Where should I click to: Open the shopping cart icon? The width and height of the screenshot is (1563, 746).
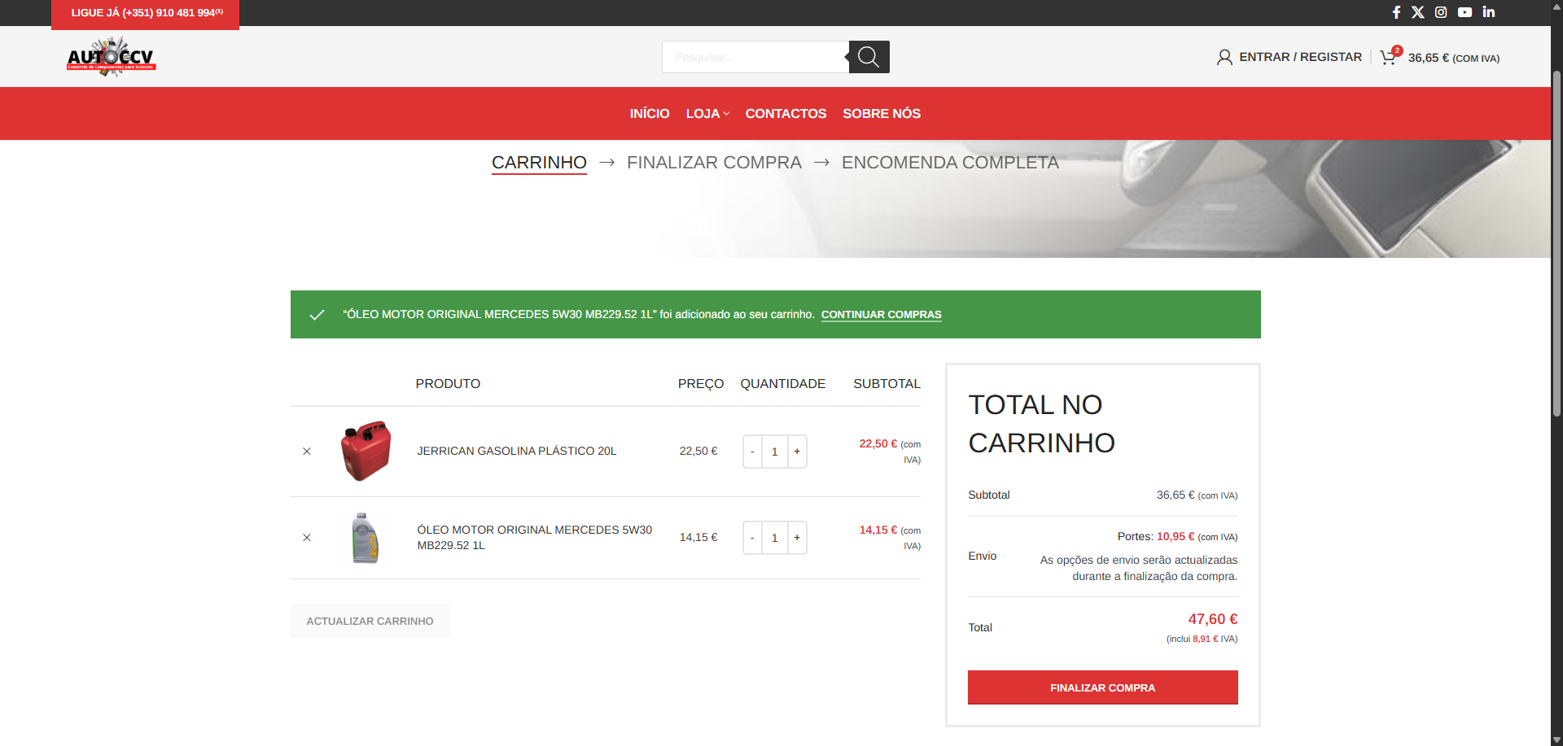pos(1389,57)
